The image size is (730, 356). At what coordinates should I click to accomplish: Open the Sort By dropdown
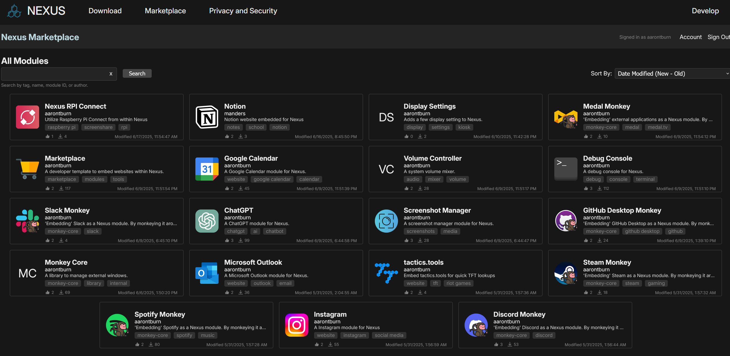point(672,73)
